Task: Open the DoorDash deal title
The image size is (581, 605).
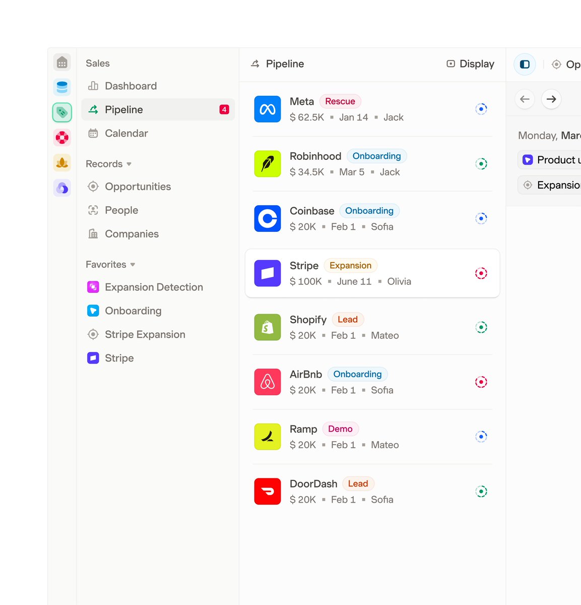Action: point(313,484)
